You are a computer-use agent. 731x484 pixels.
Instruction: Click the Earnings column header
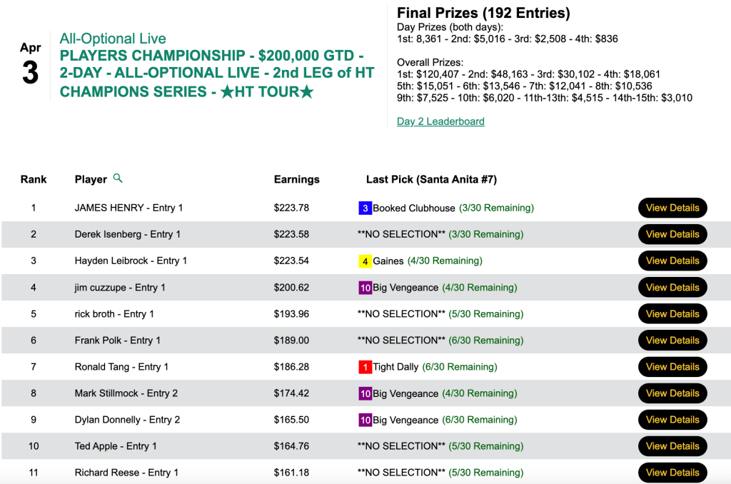pyautogui.click(x=296, y=179)
